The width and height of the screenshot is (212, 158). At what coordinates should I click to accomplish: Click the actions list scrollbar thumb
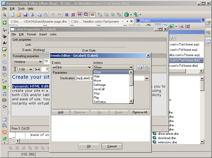click(131, 80)
